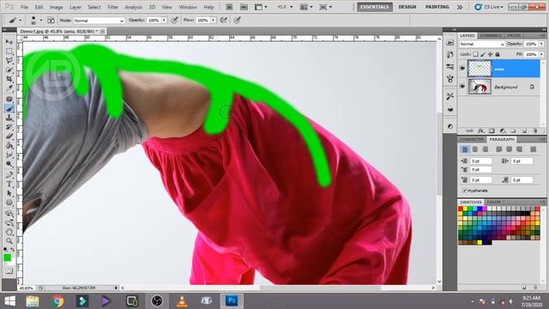Image resolution: width=549 pixels, height=309 pixels.
Task: Click the indent left margin field
Action: 480,161
